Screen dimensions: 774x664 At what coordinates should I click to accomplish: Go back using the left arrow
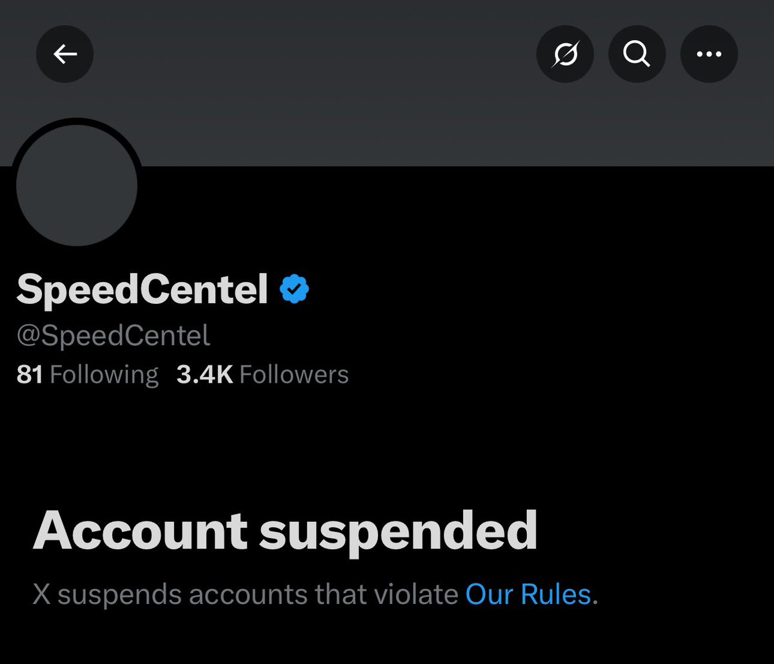[x=64, y=54]
